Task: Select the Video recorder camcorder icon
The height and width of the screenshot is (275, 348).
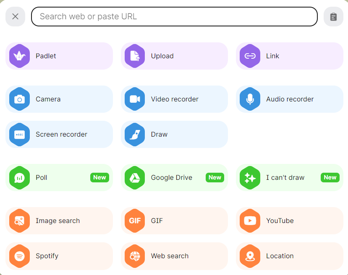Action: [135, 99]
